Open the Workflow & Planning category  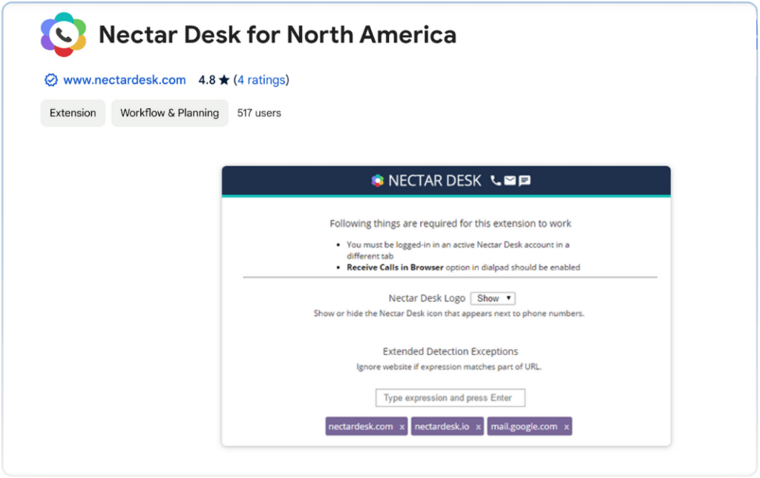pyautogui.click(x=169, y=113)
